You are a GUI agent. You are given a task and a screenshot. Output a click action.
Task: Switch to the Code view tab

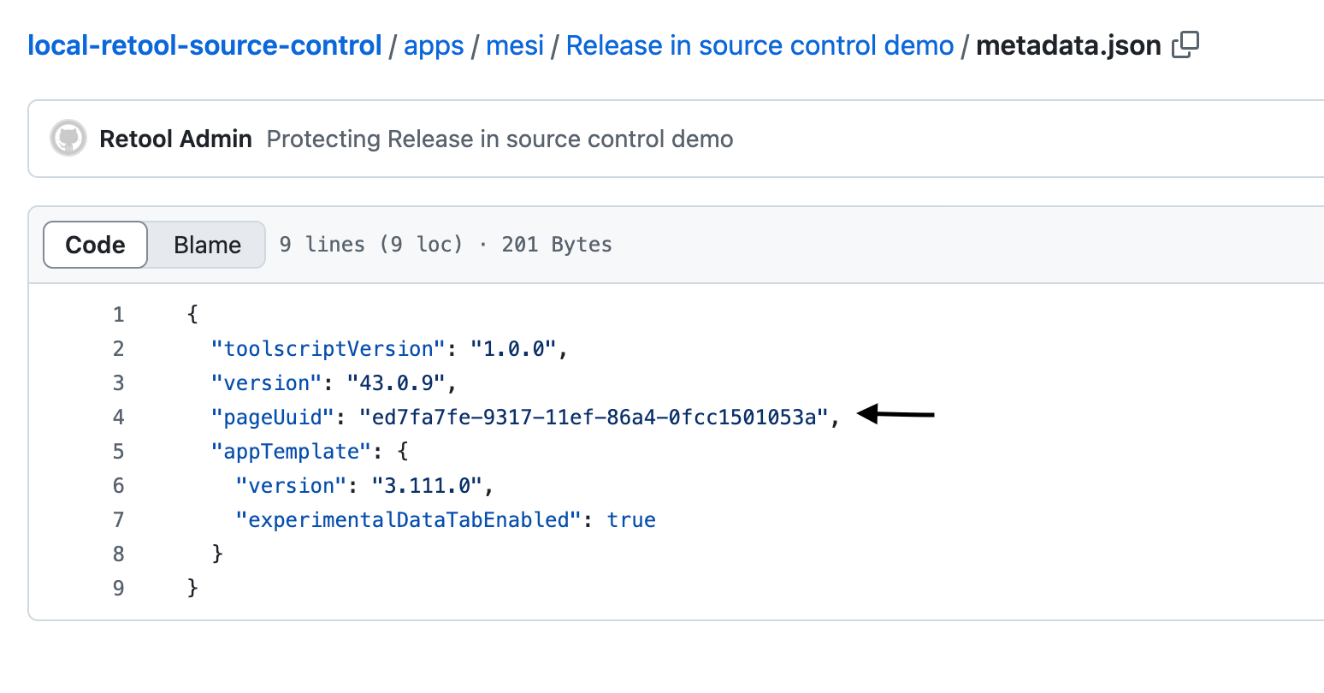coord(95,245)
